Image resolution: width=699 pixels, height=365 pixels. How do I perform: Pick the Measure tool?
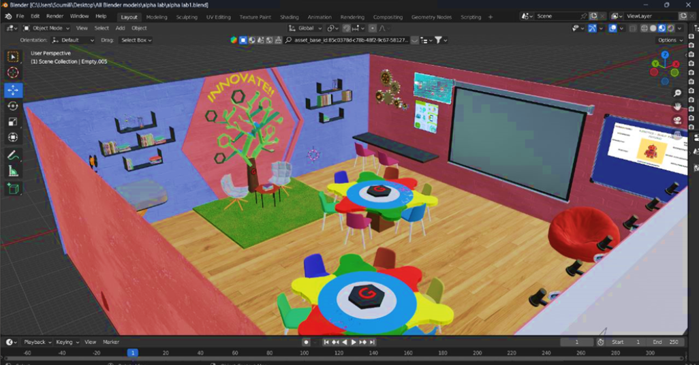coord(14,172)
